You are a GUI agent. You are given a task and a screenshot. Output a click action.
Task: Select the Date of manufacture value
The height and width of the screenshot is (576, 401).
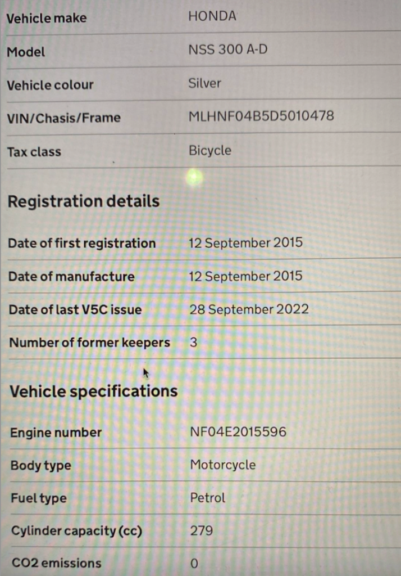[x=246, y=276]
